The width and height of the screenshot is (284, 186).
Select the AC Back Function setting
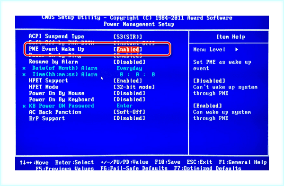(55, 112)
